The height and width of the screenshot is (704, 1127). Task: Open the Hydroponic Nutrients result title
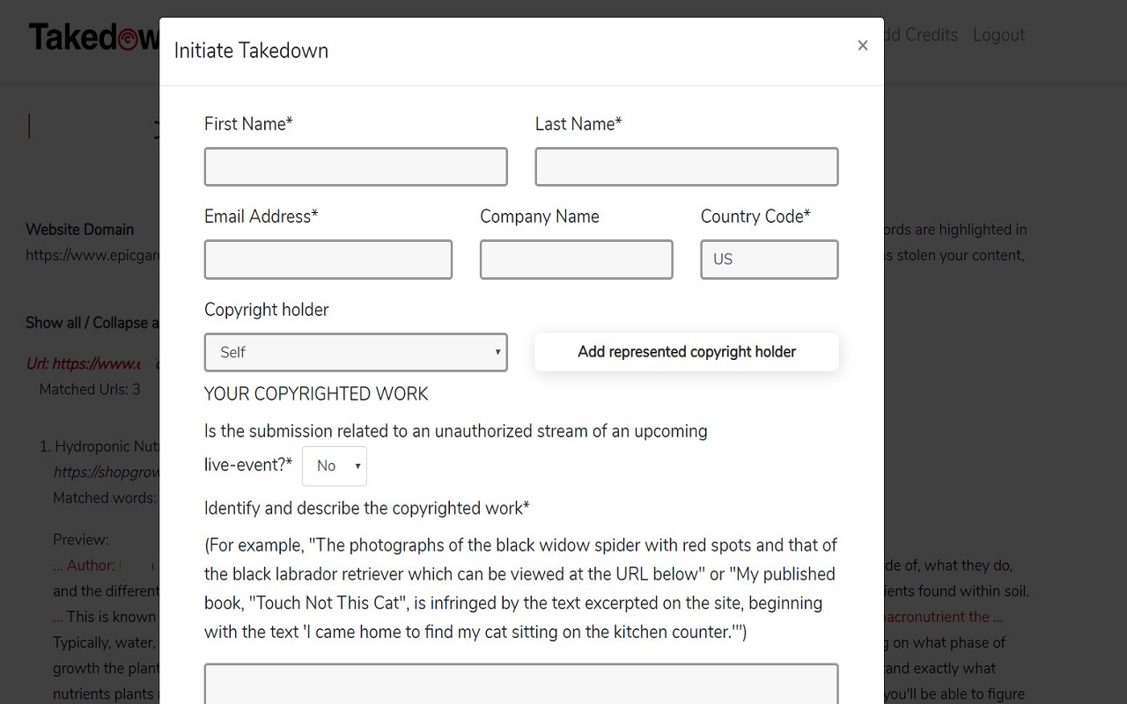[105, 447]
